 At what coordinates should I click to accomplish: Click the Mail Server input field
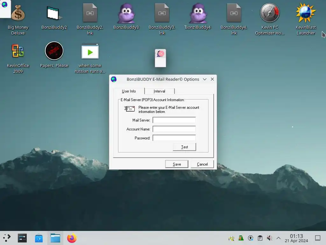[174, 120]
